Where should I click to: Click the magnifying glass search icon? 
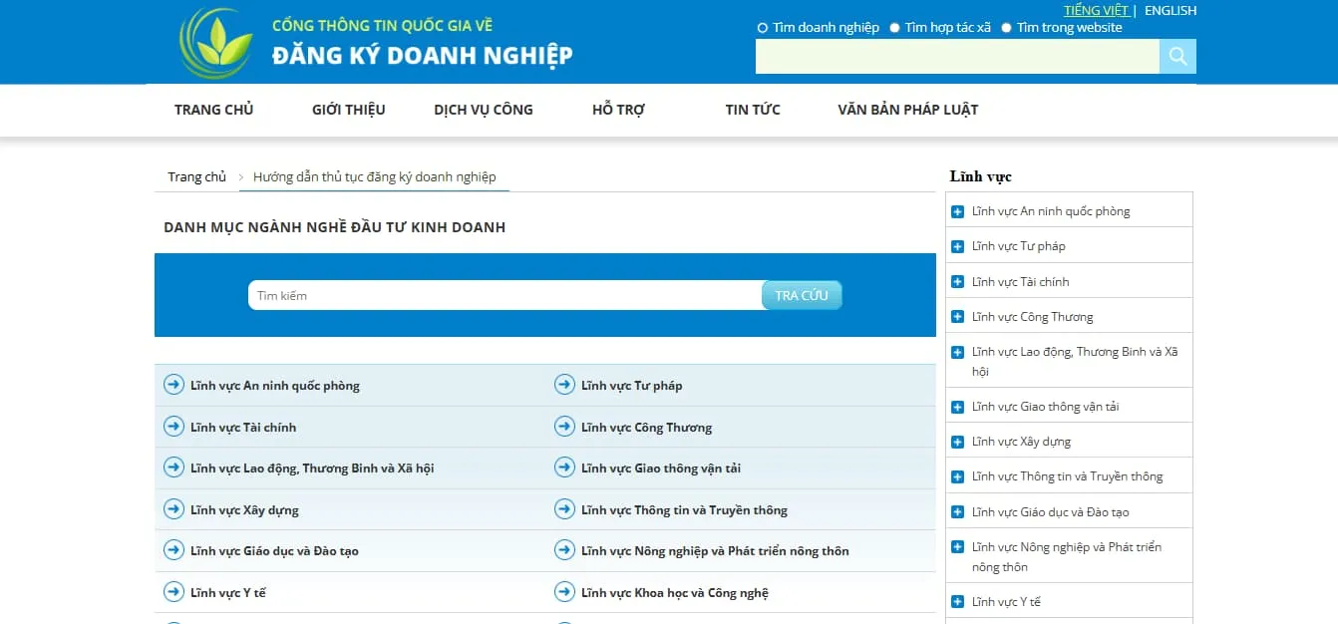[1177, 57]
